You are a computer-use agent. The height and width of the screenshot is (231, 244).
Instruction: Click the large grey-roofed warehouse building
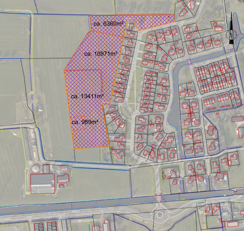(42, 184)
